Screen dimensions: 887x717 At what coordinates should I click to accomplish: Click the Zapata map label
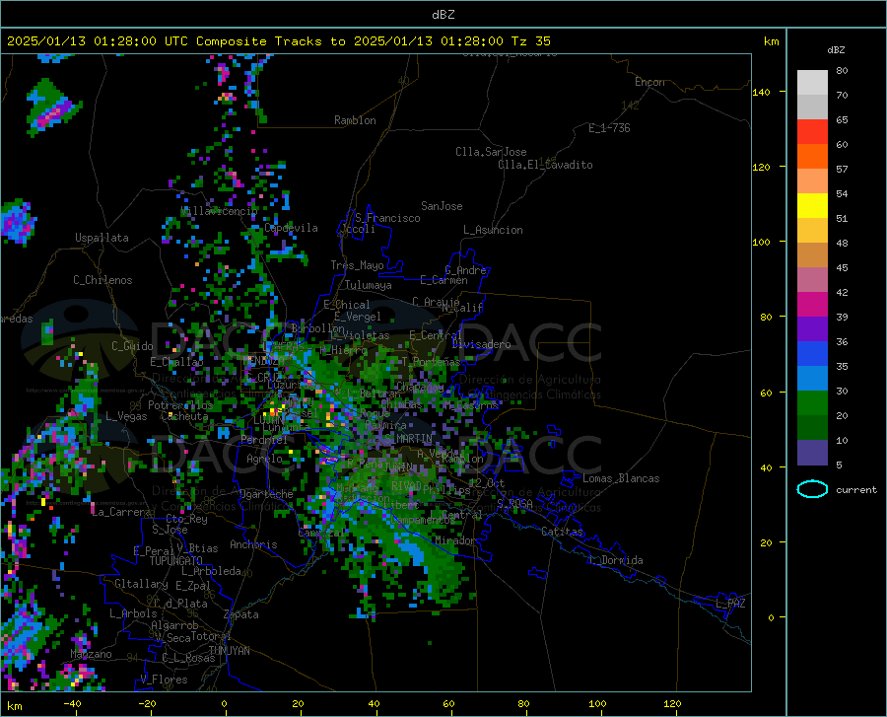tap(241, 614)
